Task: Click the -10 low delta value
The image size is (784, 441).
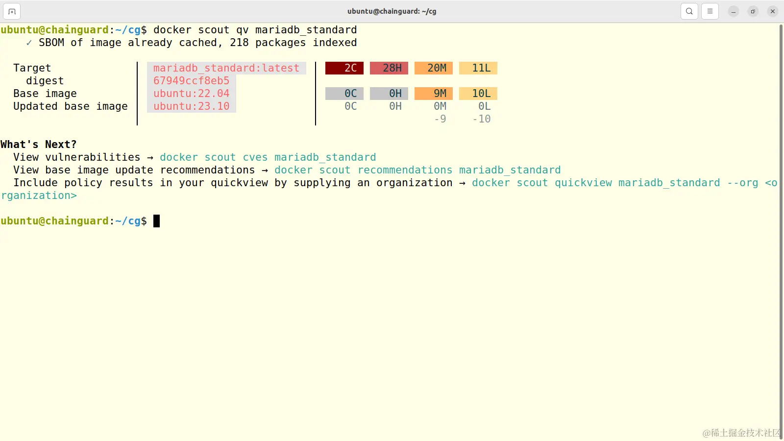Action: coord(481,119)
